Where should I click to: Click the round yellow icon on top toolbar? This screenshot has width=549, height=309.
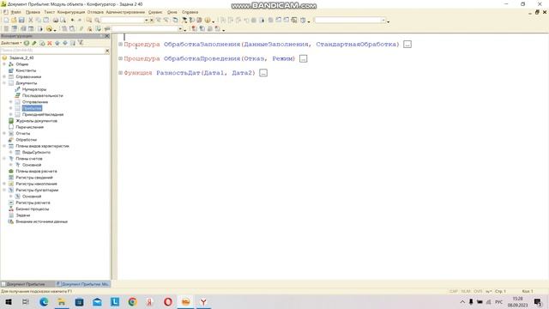(x=208, y=21)
